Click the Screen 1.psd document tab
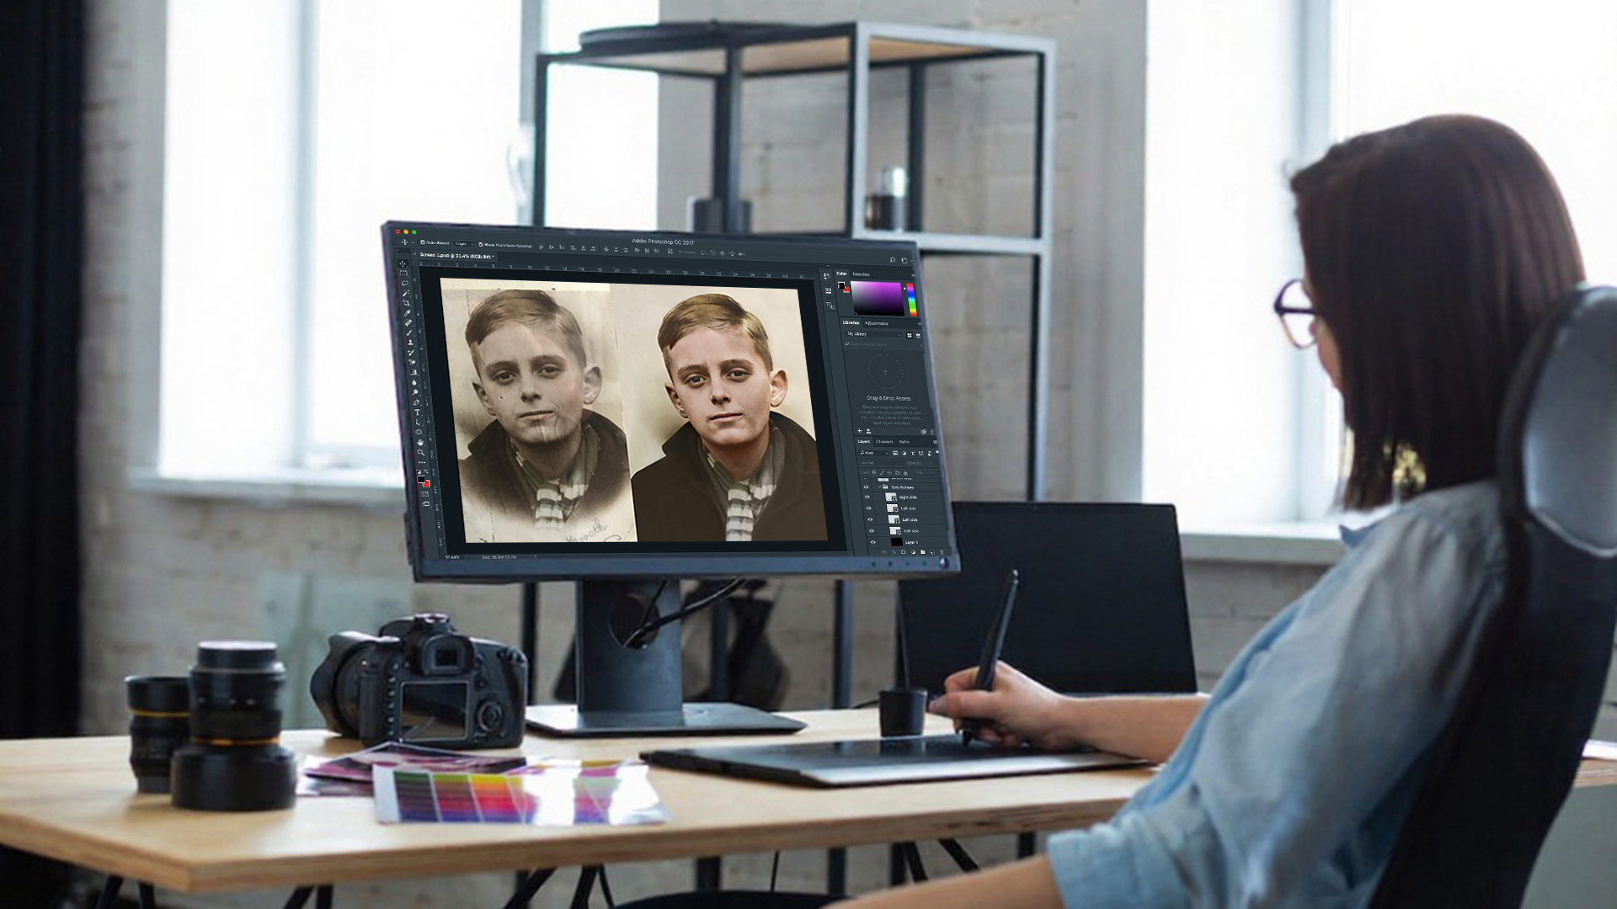The width and height of the screenshot is (1617, 909). pyautogui.click(x=456, y=256)
